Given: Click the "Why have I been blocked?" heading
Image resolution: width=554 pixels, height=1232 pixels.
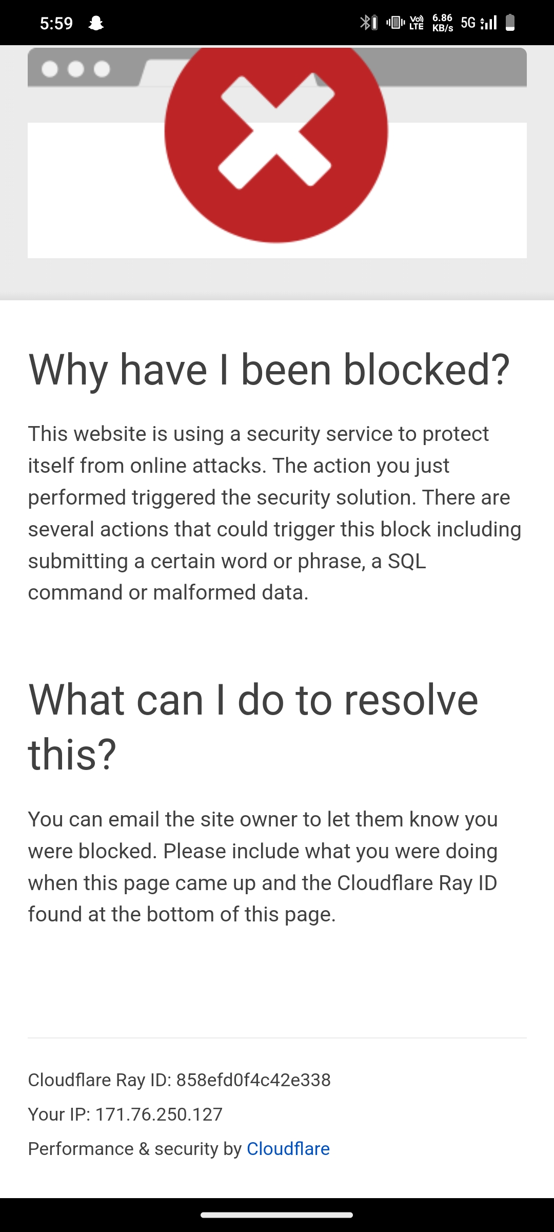Looking at the screenshot, I should coord(269,370).
